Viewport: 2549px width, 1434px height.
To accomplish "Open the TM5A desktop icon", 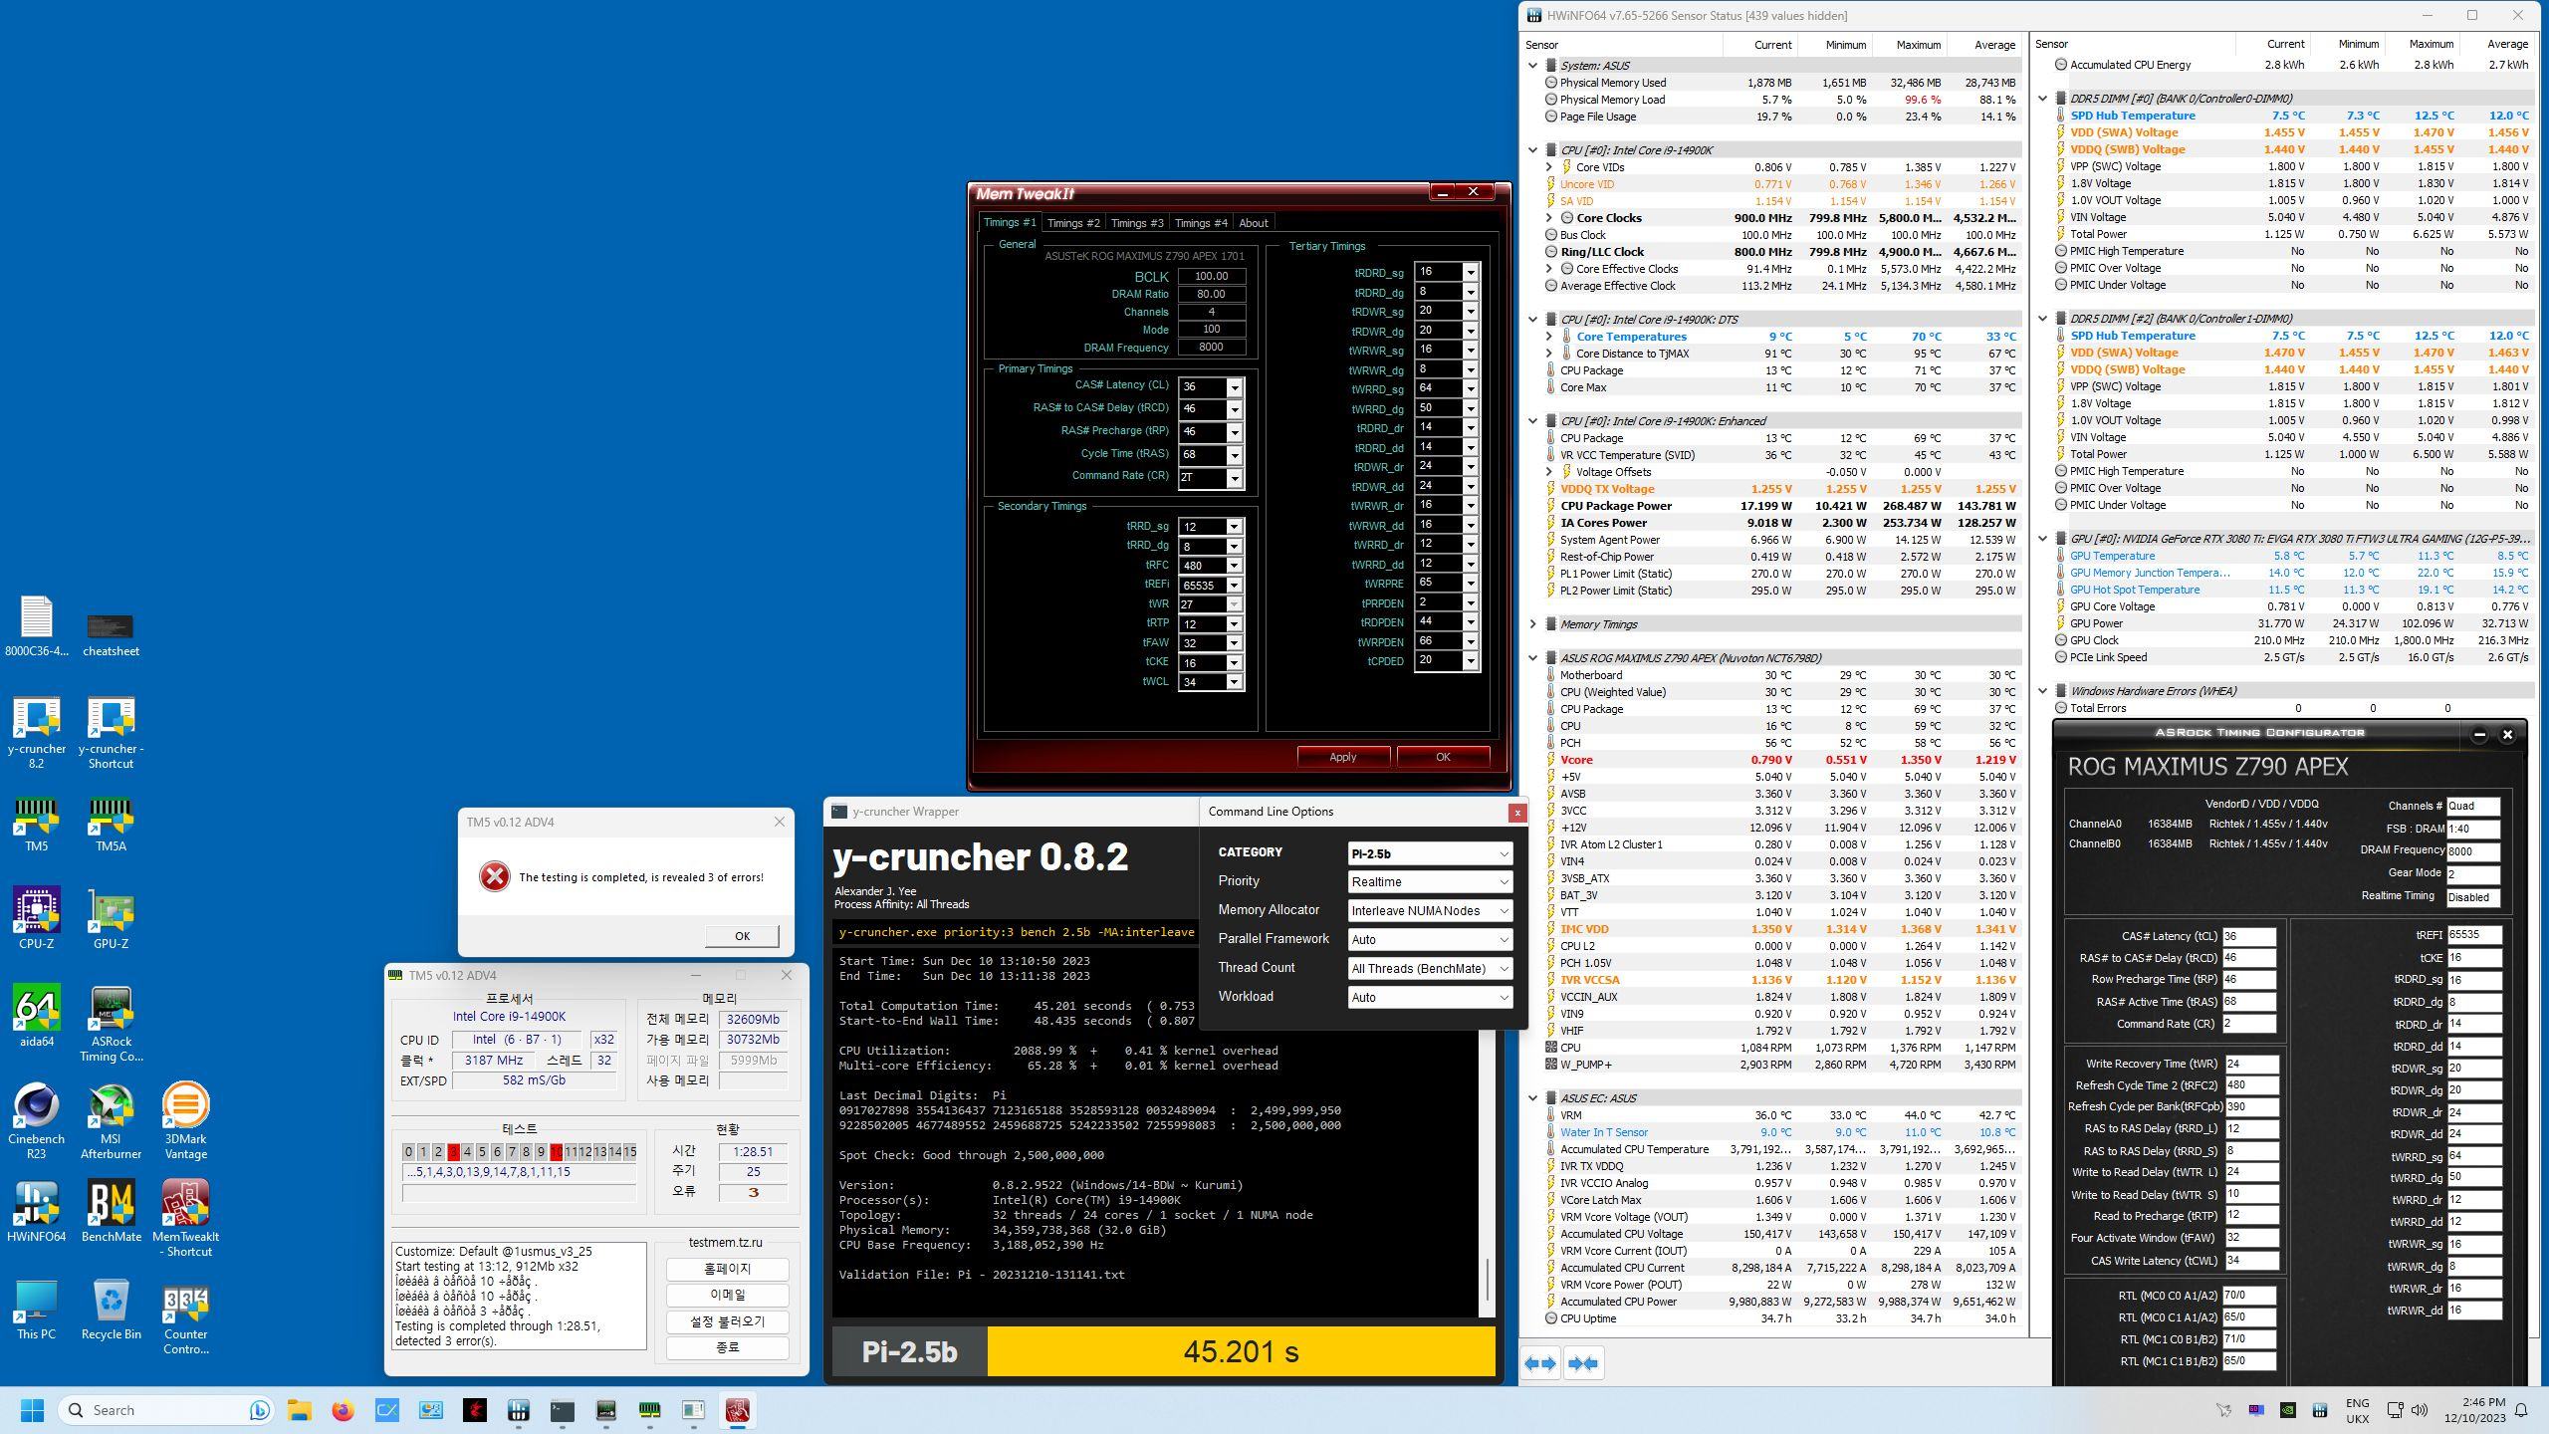I will pyautogui.click(x=111, y=825).
